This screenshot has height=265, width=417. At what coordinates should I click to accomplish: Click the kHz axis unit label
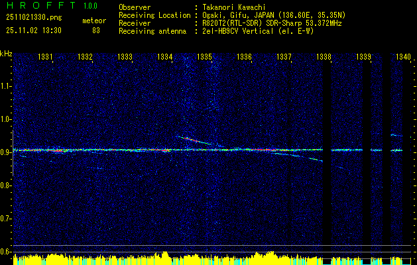6,54
